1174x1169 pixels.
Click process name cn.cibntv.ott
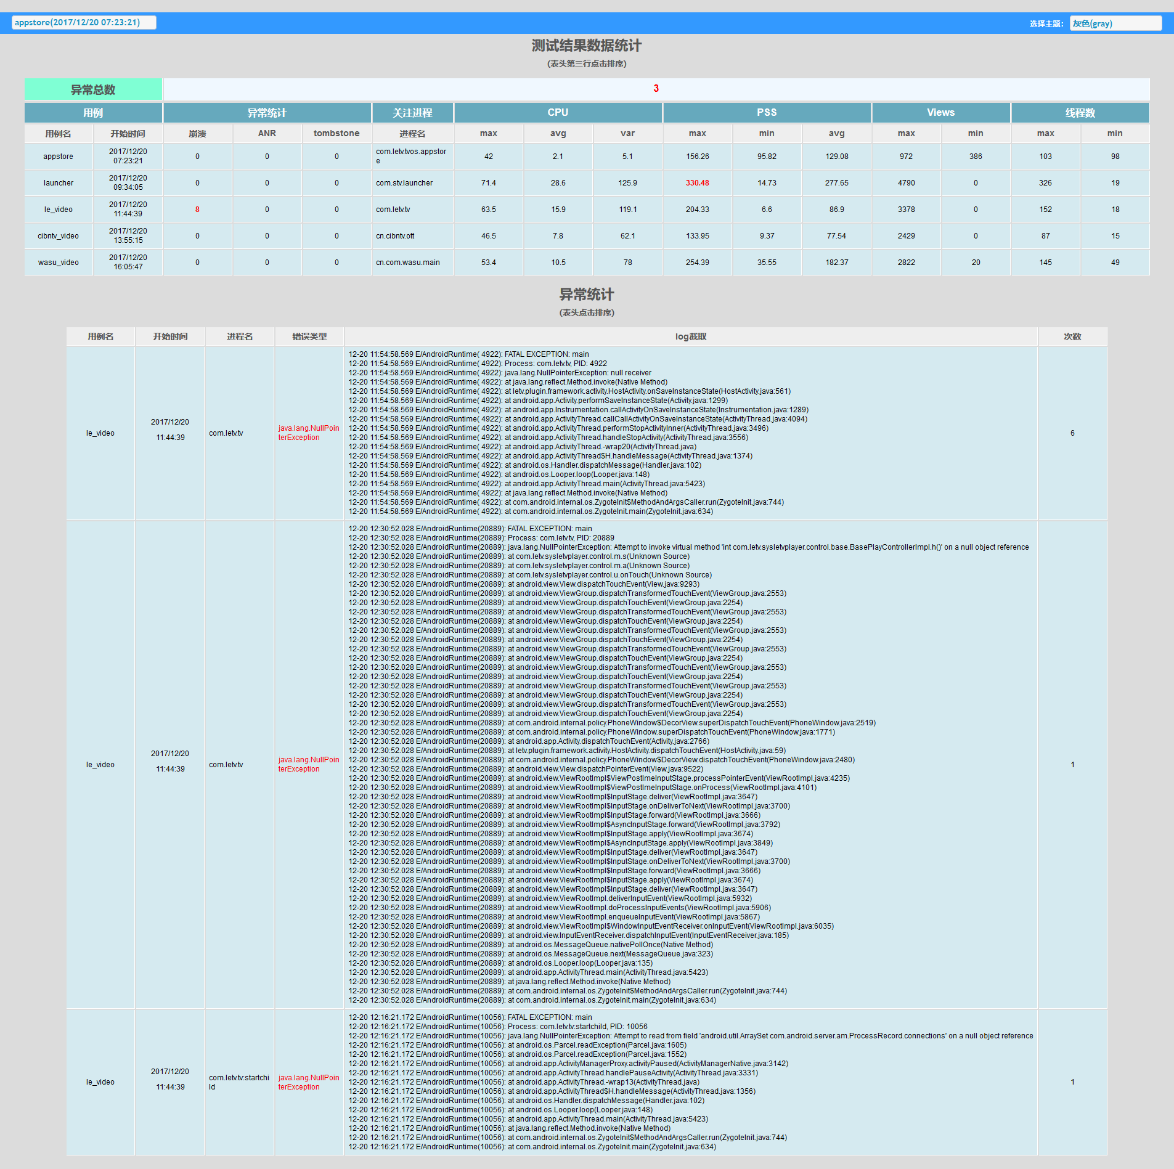tap(395, 236)
